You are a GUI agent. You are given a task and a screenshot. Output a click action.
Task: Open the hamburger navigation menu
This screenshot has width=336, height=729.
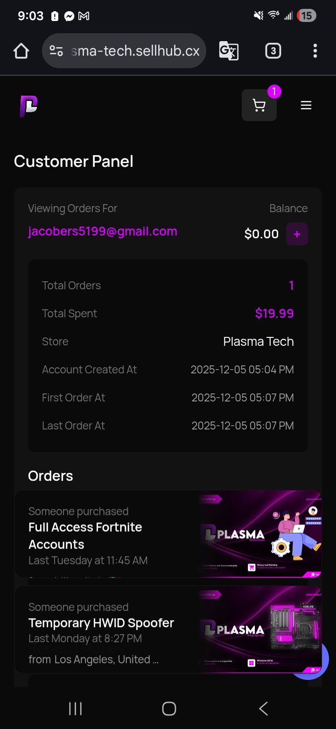coord(306,106)
